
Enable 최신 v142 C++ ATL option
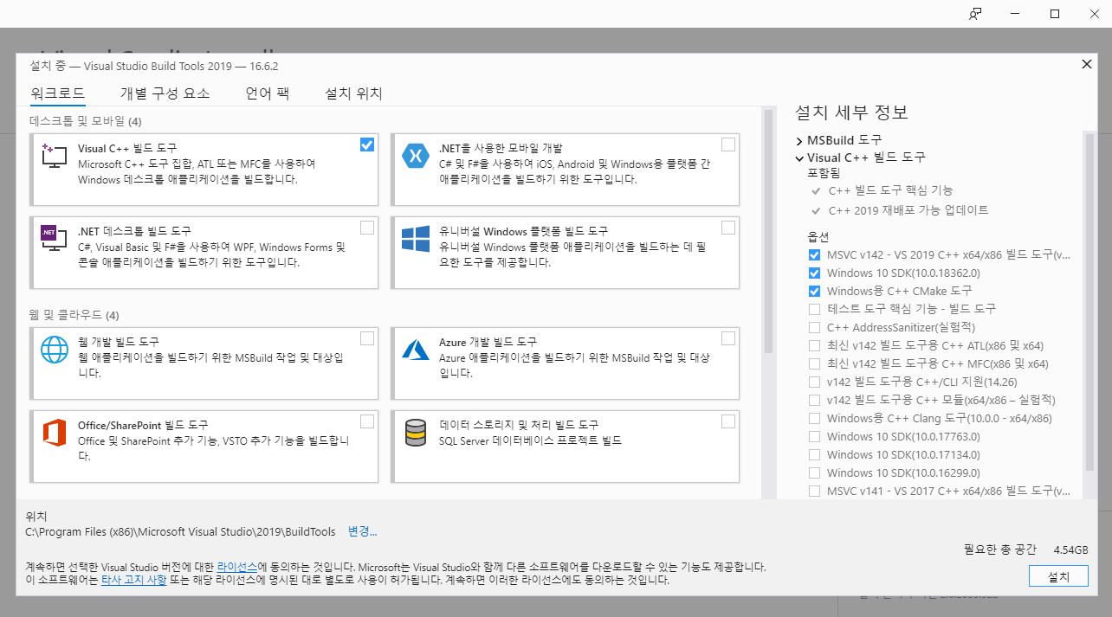(814, 345)
